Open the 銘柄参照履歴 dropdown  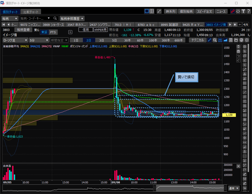click(72, 18)
